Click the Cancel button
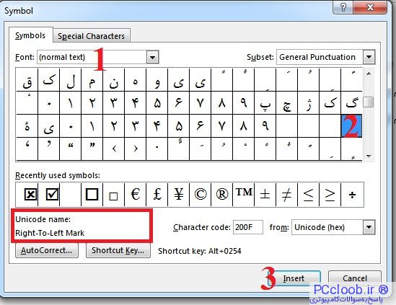This screenshot has width=396, height=305. [355, 278]
